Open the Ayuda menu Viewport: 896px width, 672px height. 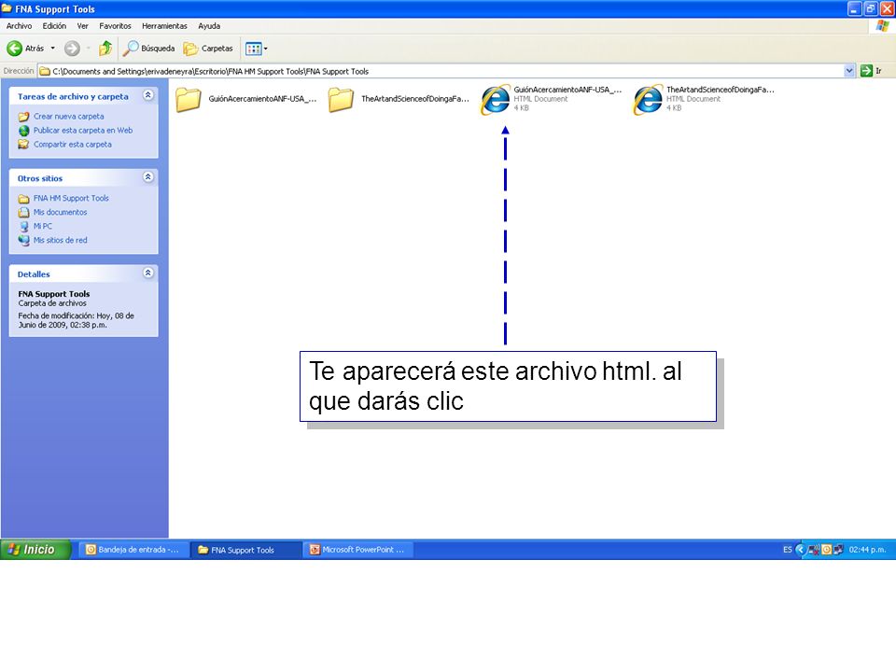pos(209,26)
